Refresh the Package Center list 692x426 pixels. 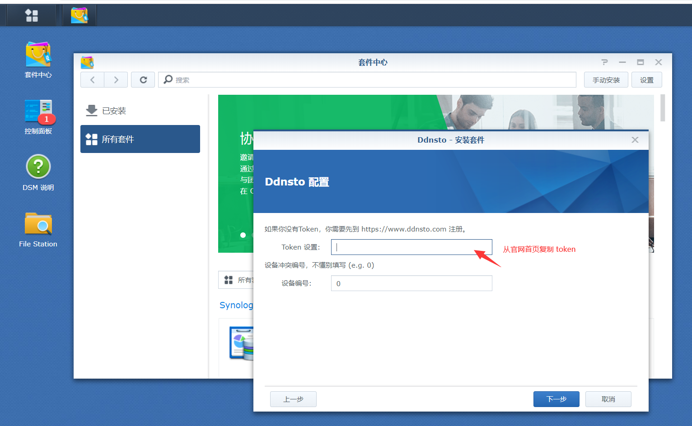(x=143, y=80)
